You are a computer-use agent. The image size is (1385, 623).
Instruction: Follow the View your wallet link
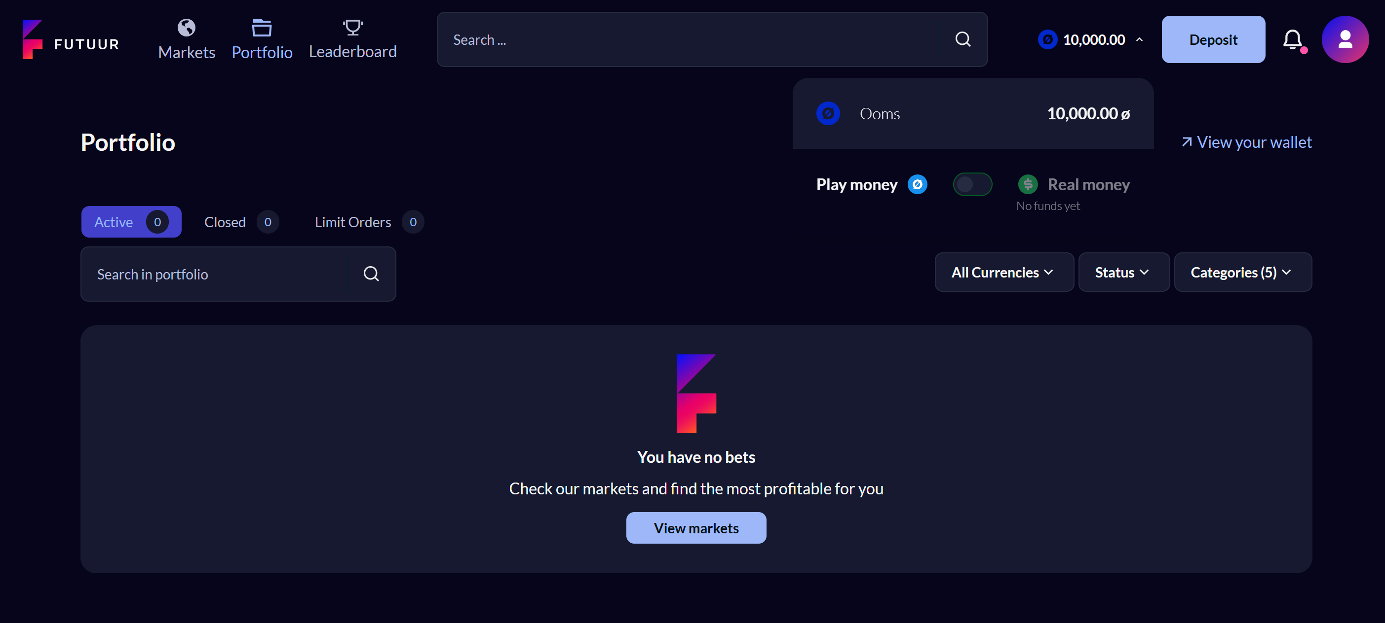(x=1247, y=142)
